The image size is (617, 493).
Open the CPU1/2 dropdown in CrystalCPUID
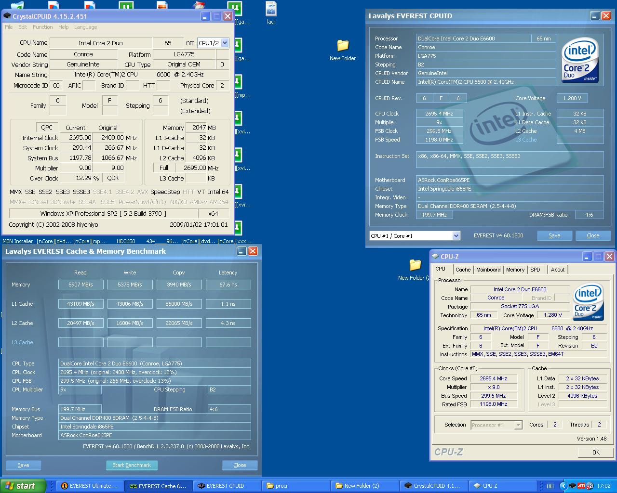[225, 43]
